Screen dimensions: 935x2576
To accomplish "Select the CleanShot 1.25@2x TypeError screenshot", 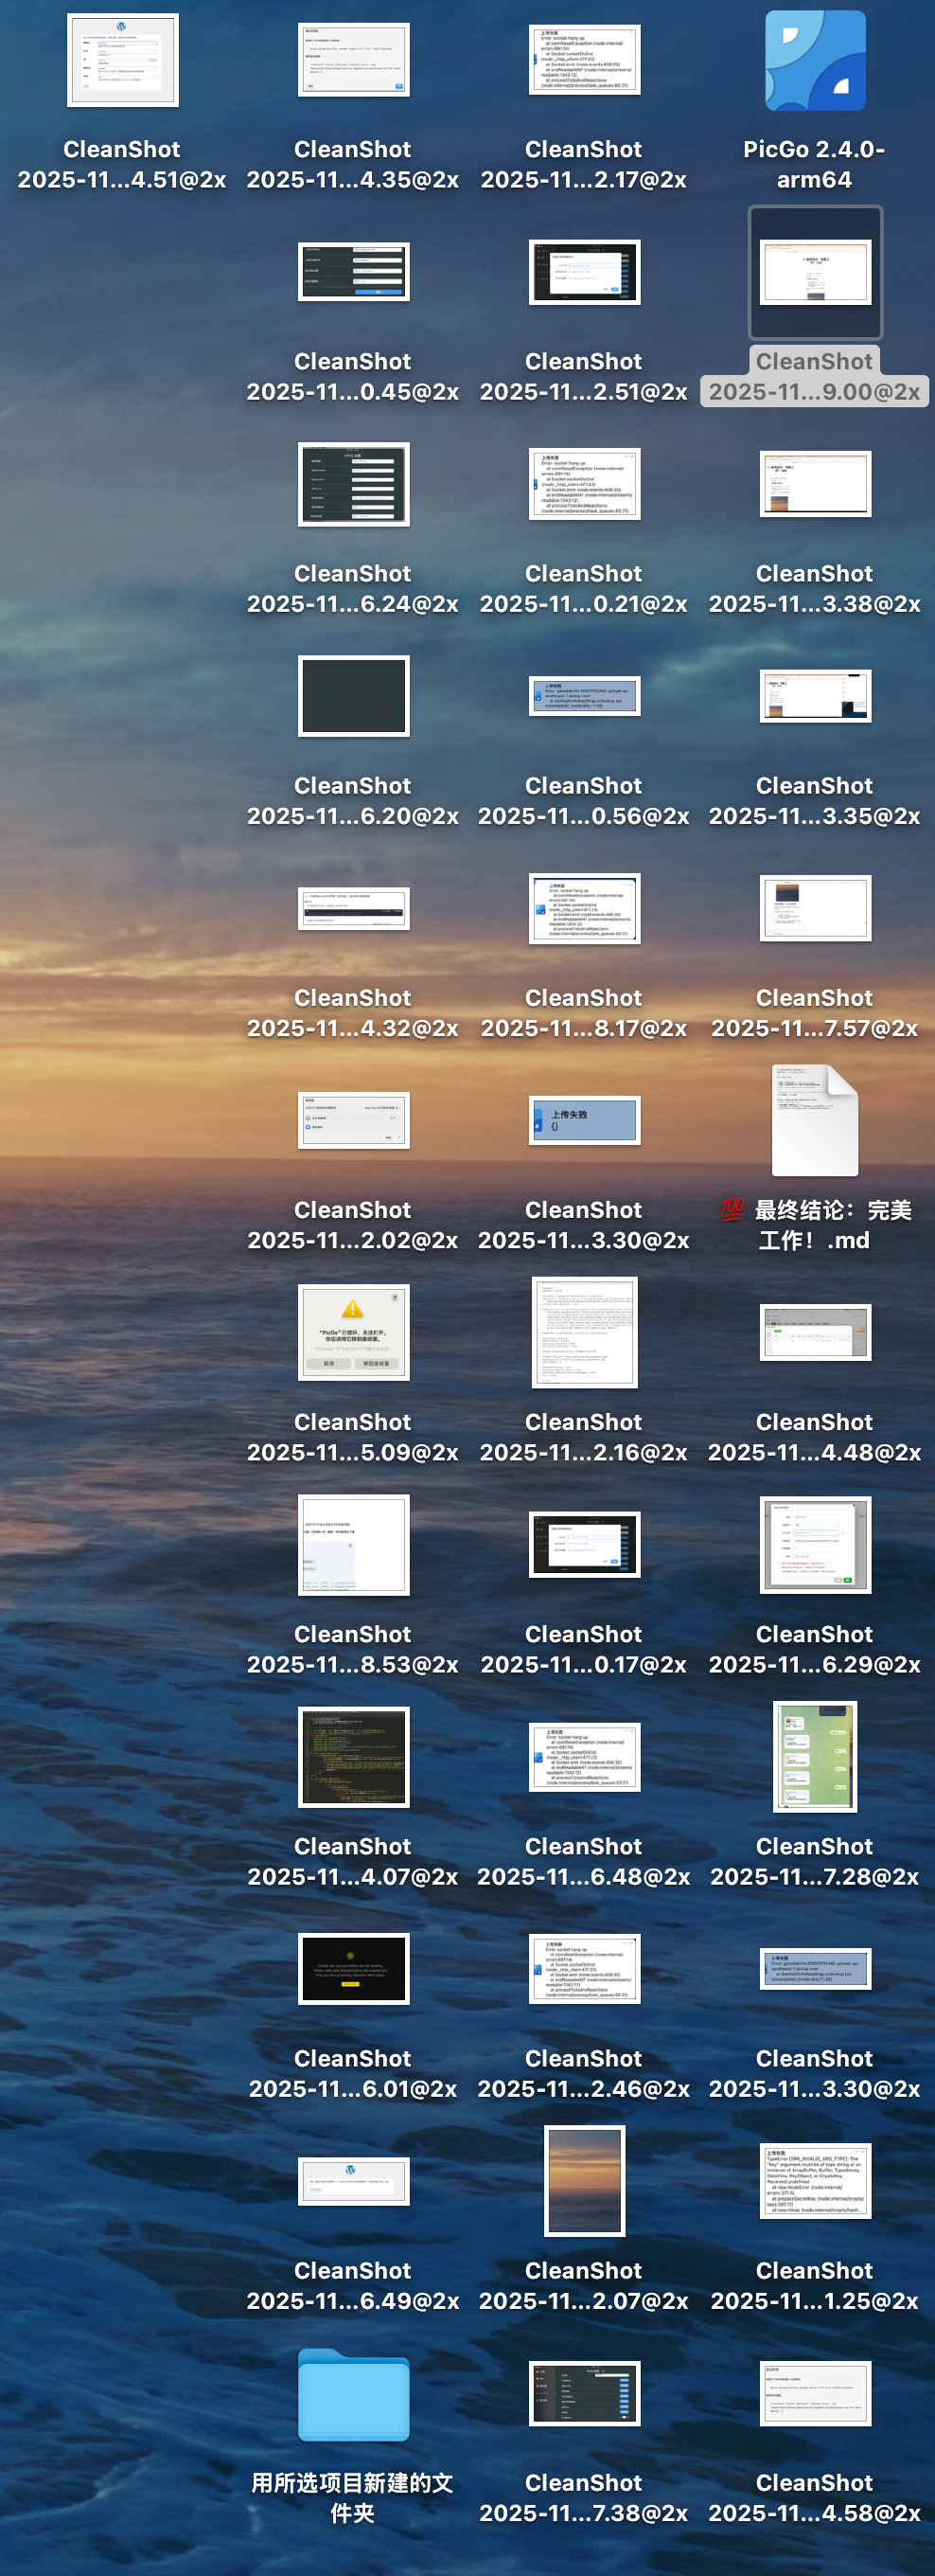I will [814, 2180].
